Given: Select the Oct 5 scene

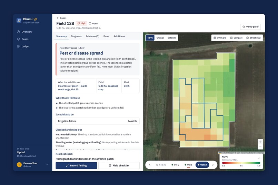Looking at the screenshot, I should (x=188, y=165).
